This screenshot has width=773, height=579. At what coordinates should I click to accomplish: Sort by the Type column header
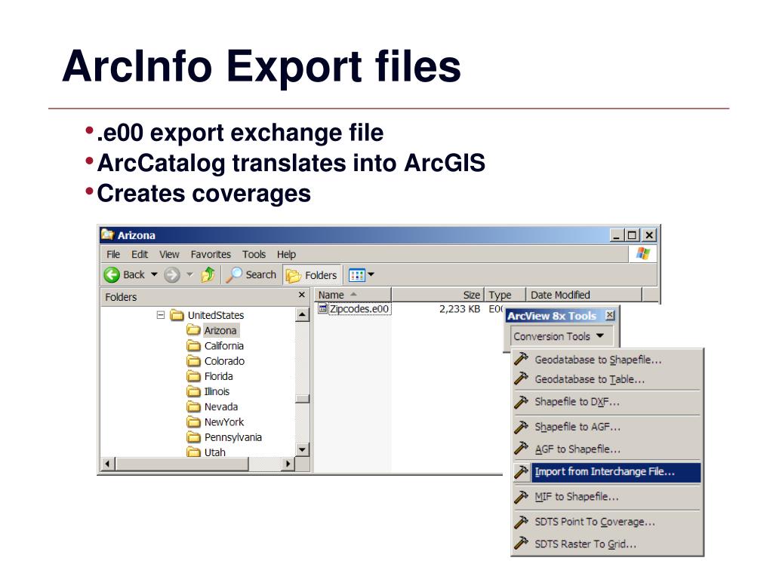click(505, 295)
